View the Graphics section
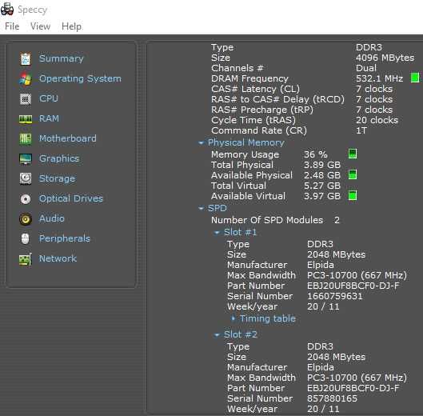 (59, 158)
